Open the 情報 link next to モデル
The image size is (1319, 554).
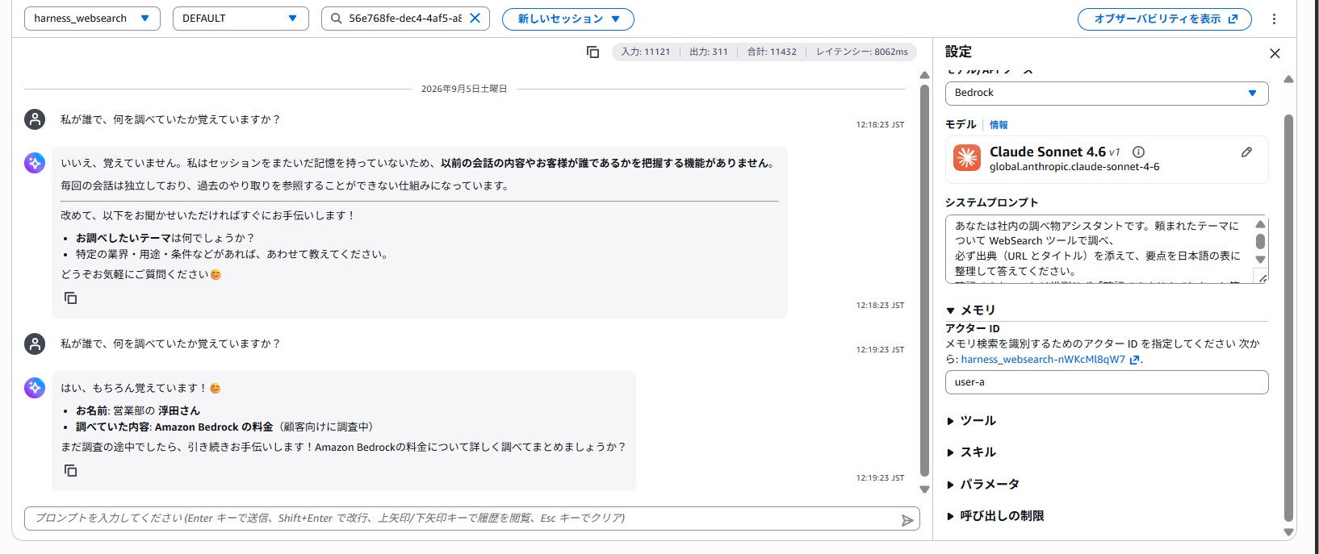999,125
